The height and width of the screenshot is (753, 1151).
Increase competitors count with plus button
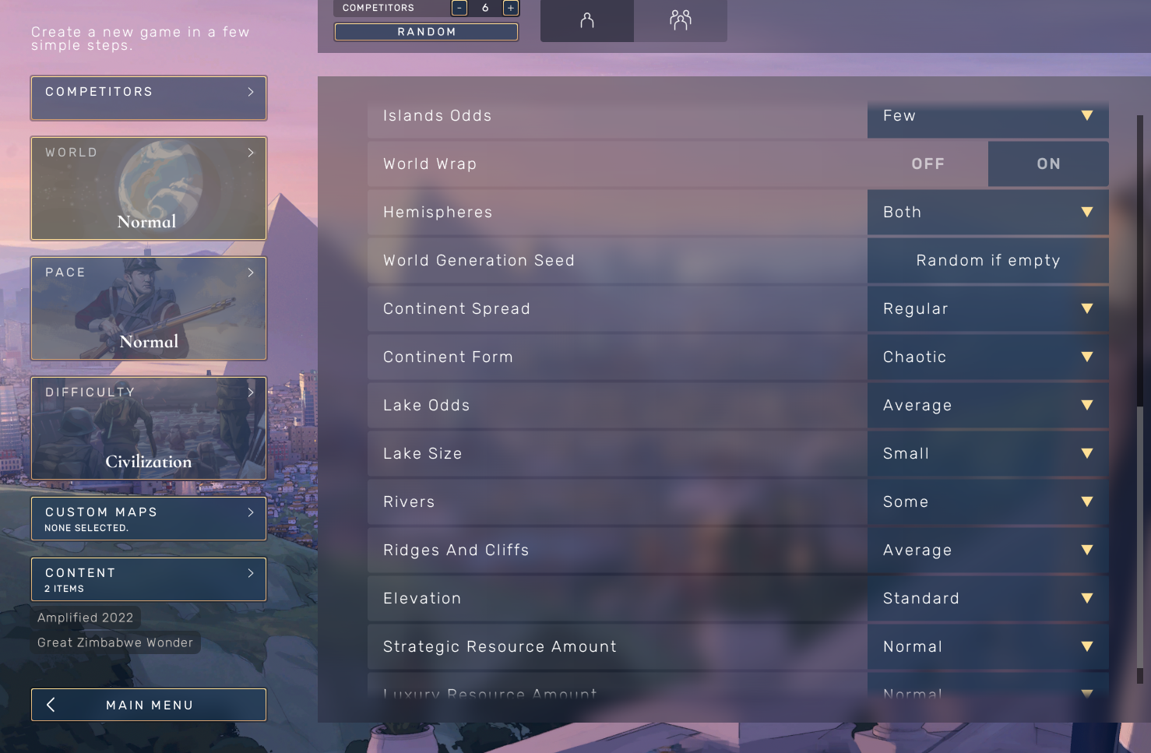tap(510, 8)
